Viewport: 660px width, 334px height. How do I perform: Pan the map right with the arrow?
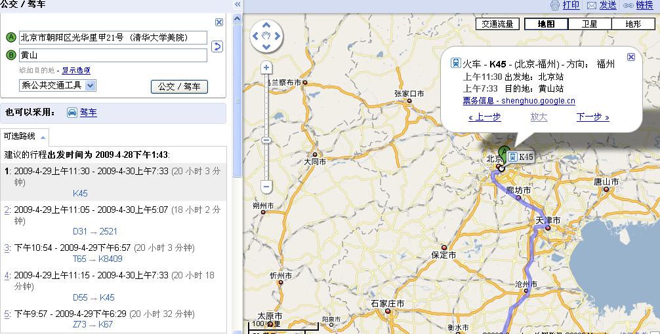coord(278,36)
